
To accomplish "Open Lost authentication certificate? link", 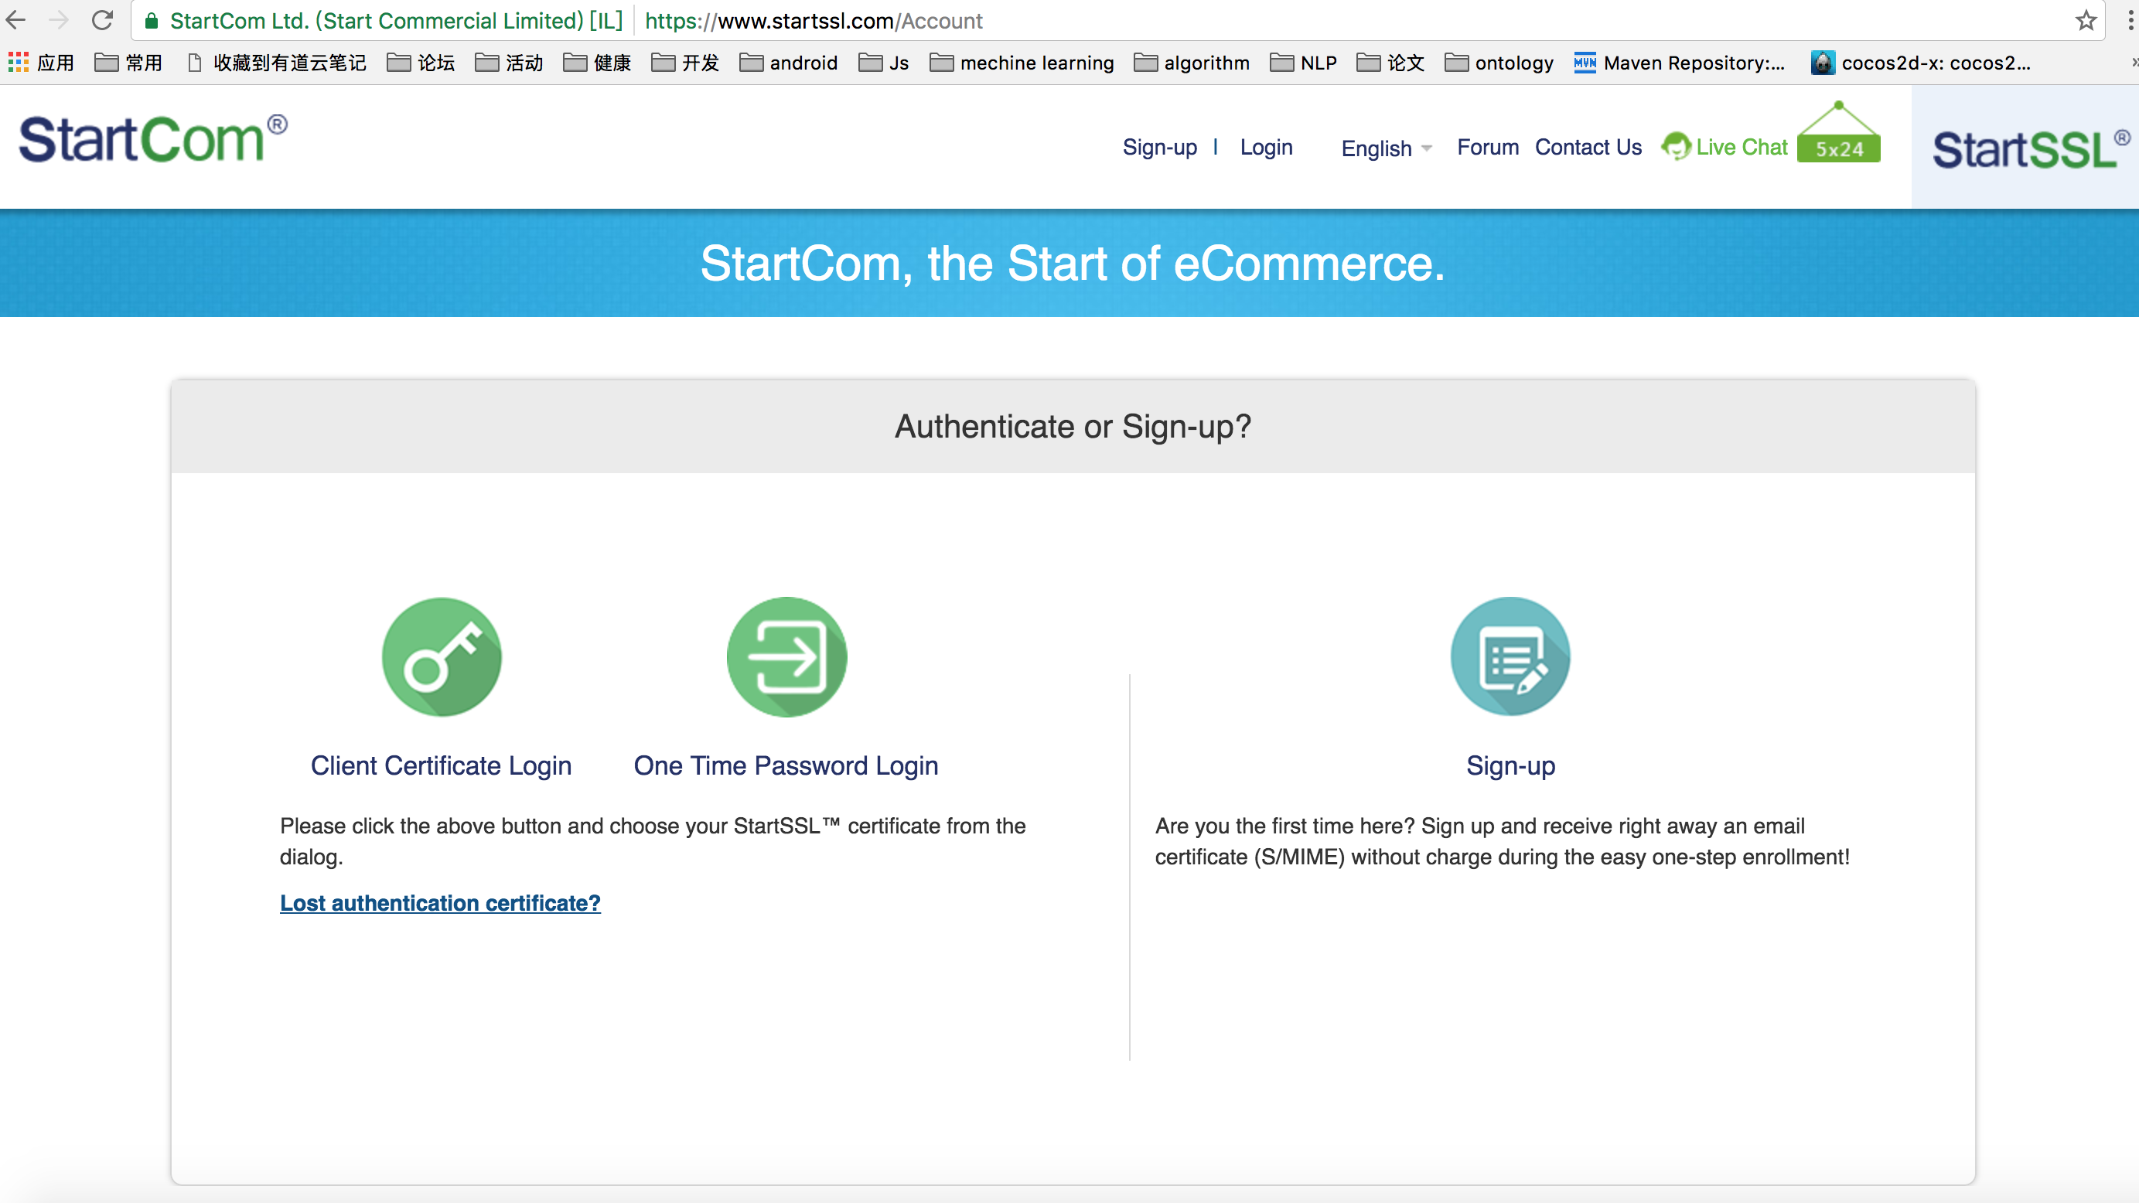I will 440,903.
